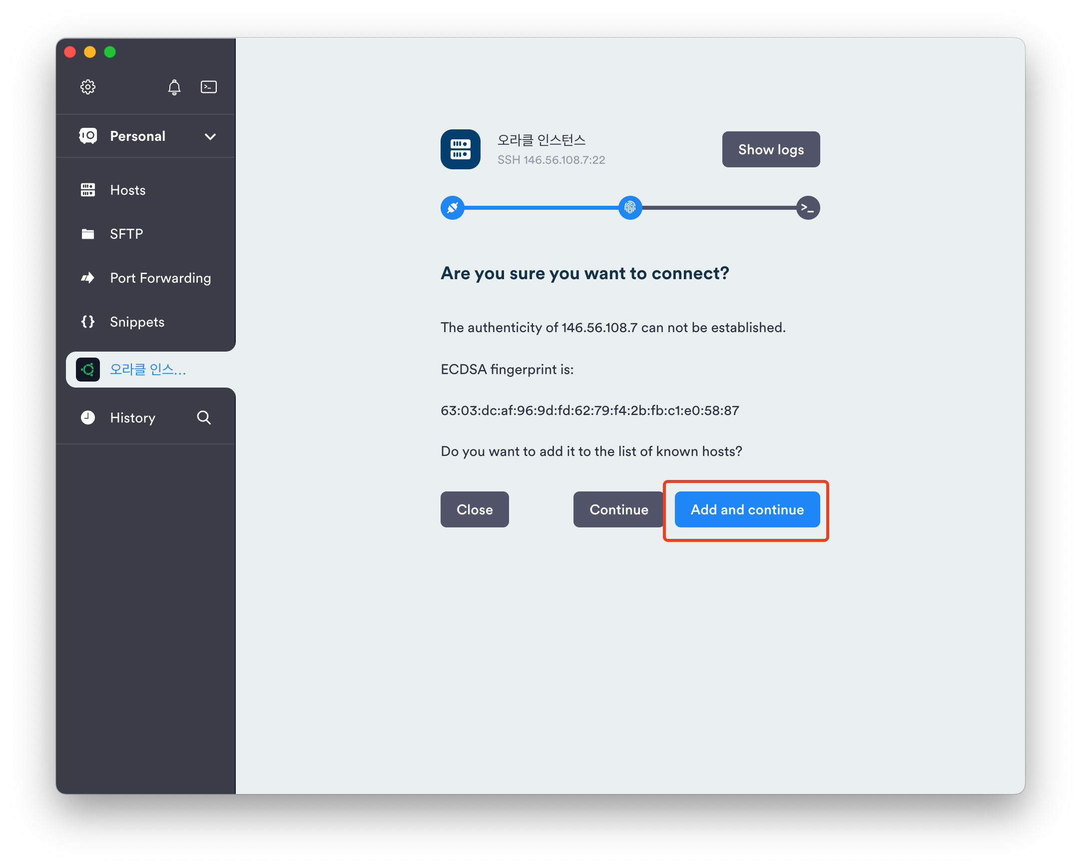Click the host server icon beside 오라클 인스턴스
The height and width of the screenshot is (868, 1081).
460,149
